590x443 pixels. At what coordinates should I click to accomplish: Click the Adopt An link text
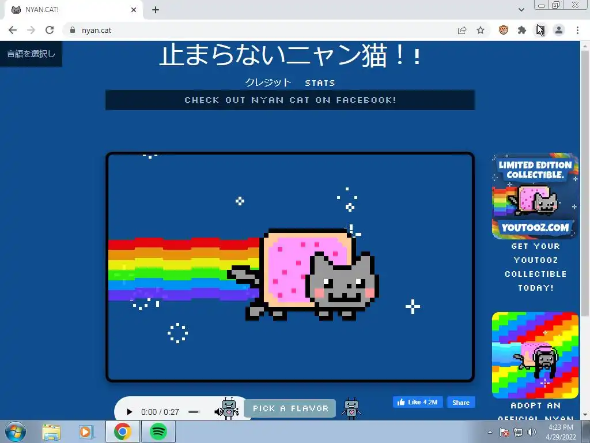coord(535,406)
